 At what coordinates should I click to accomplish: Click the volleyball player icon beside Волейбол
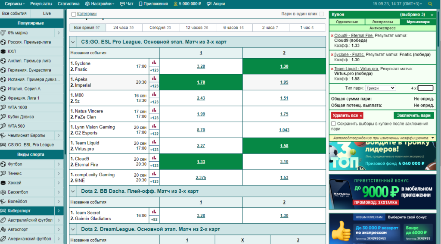pyautogui.click(x=3, y=201)
